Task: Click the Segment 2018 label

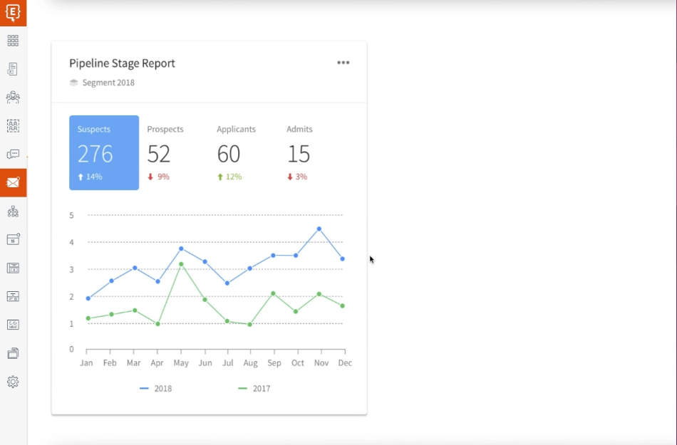Action: click(108, 83)
